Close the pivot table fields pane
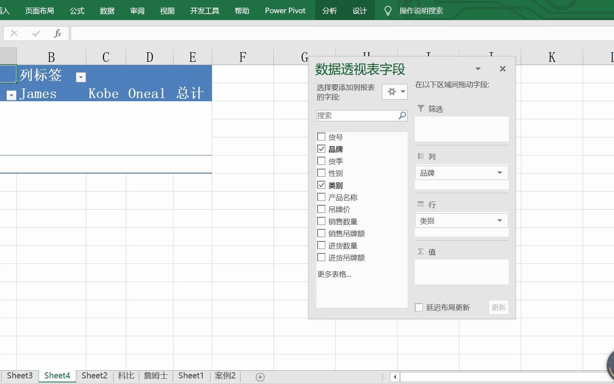The image size is (614, 384). tap(502, 69)
